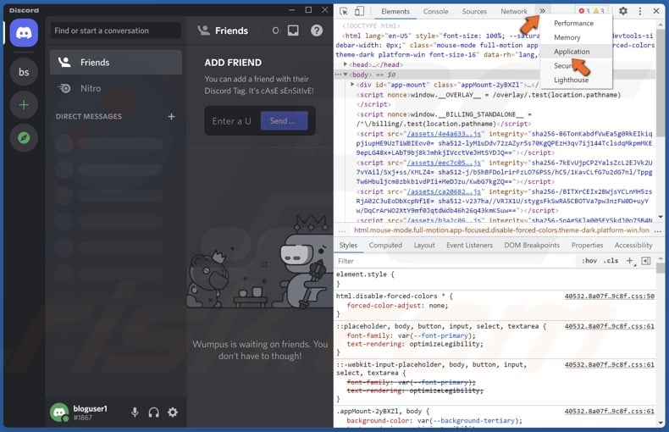Expand more tabs chevron in DevTools

[x=542, y=11]
